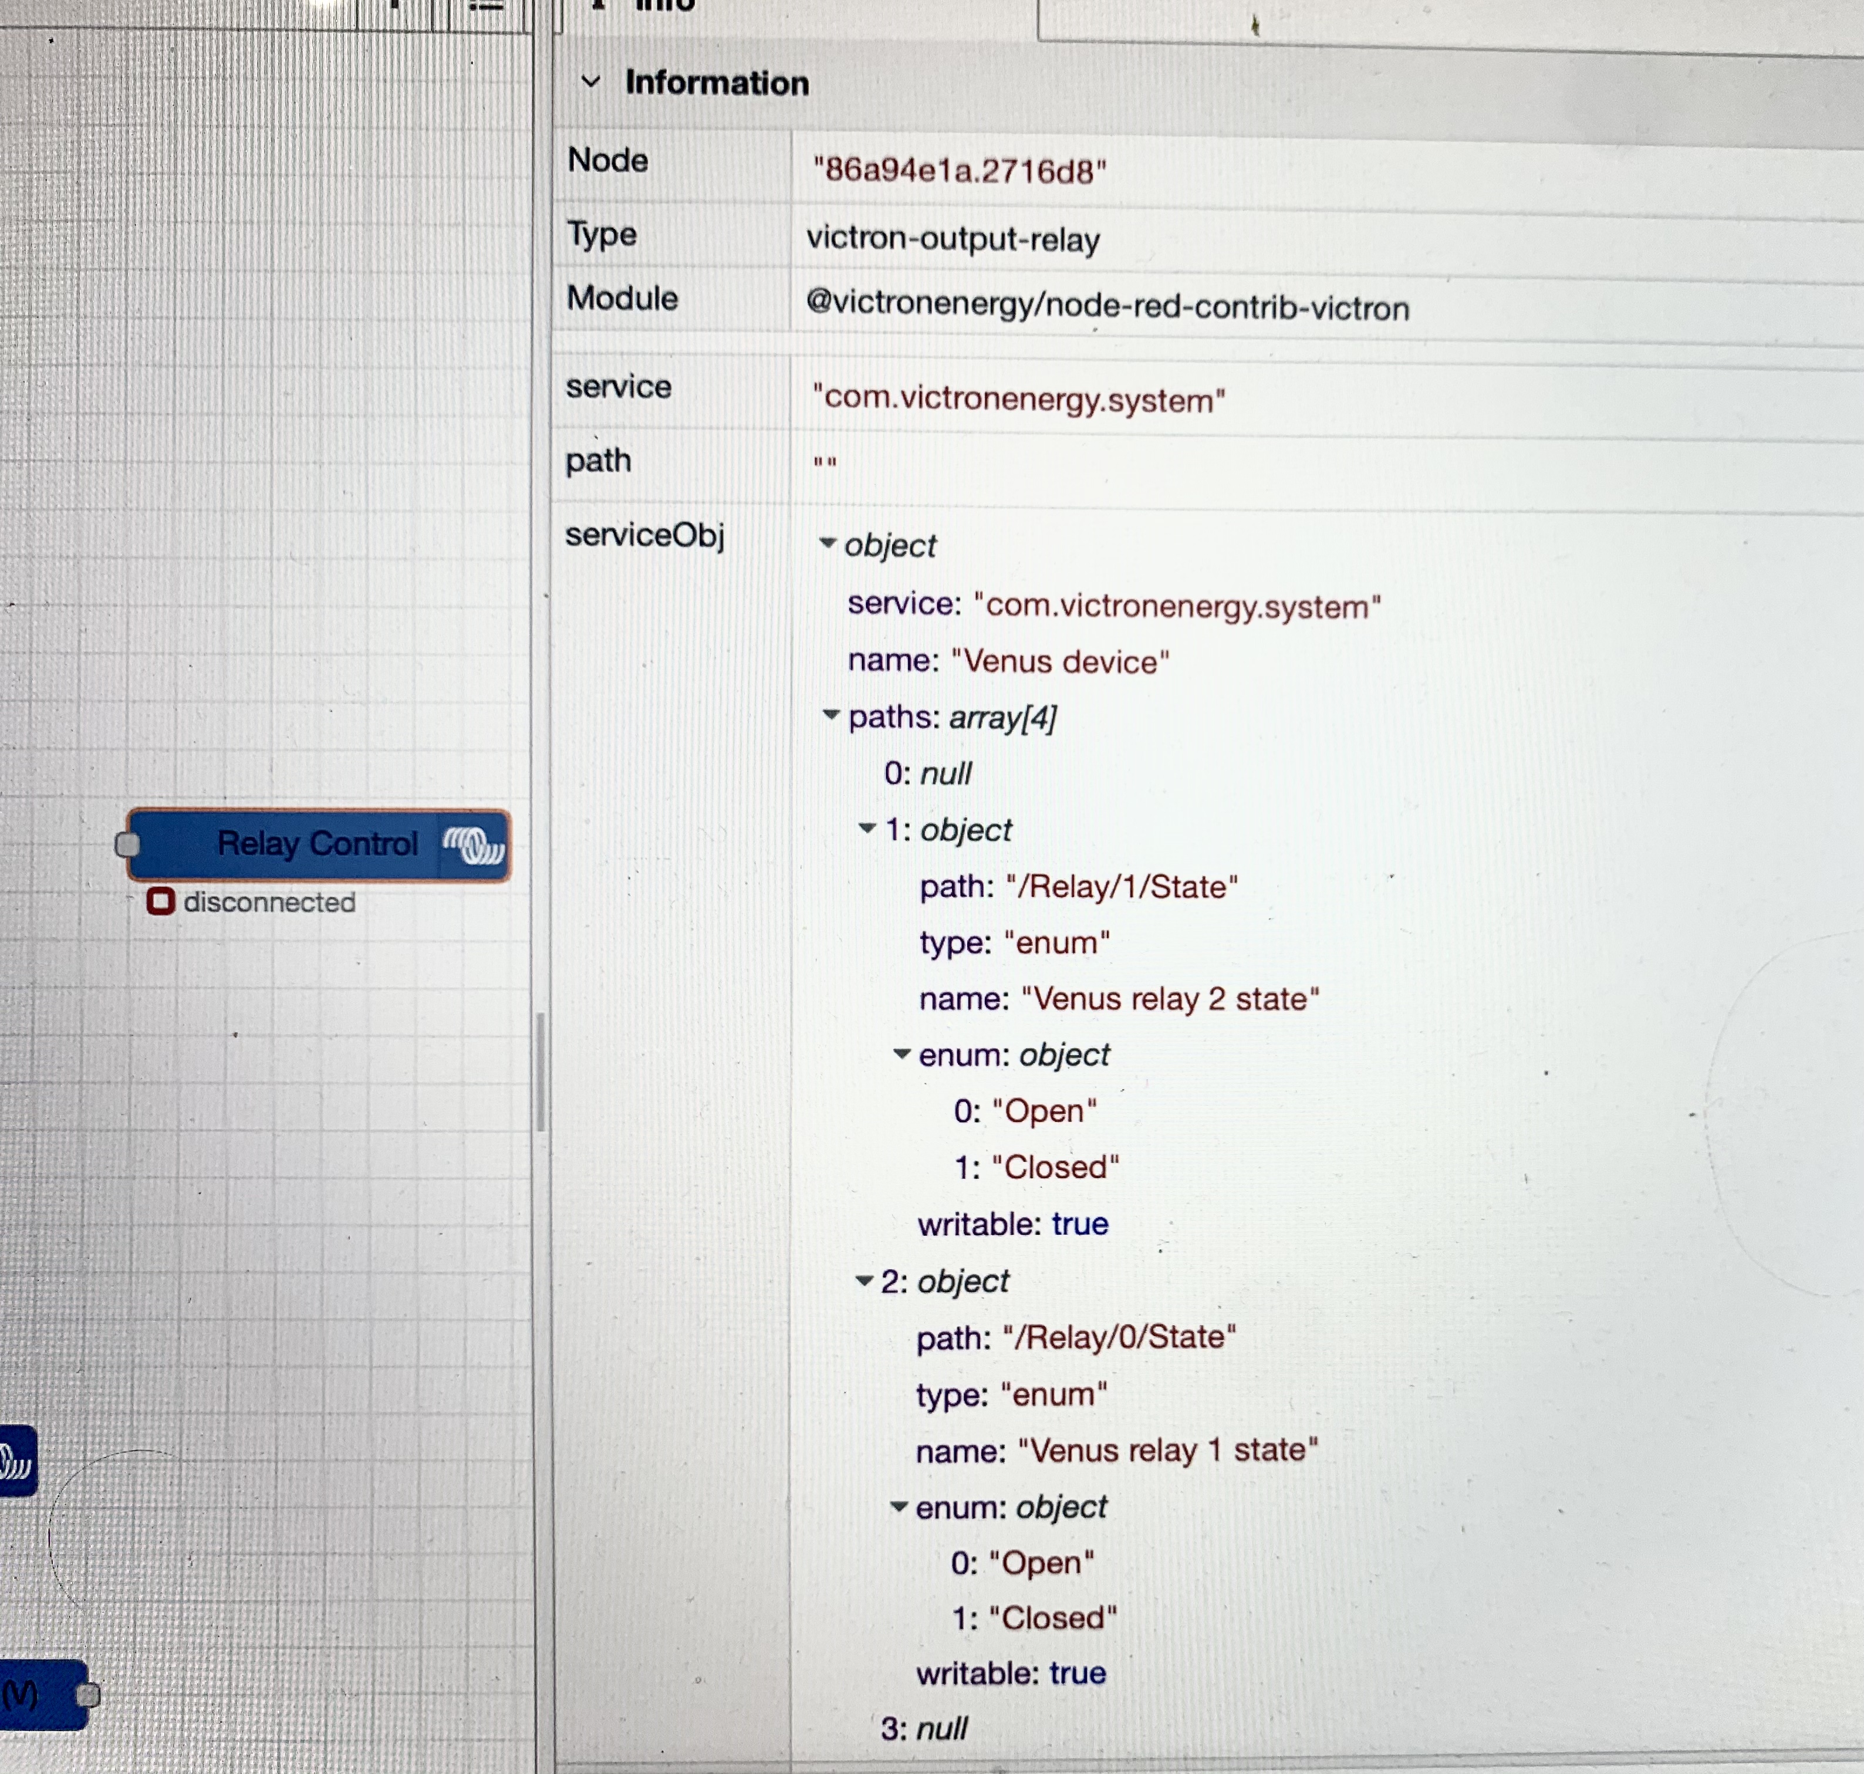This screenshot has width=1864, height=1774.
Task: Click the red disconnected status indicator
Action: click(x=161, y=901)
